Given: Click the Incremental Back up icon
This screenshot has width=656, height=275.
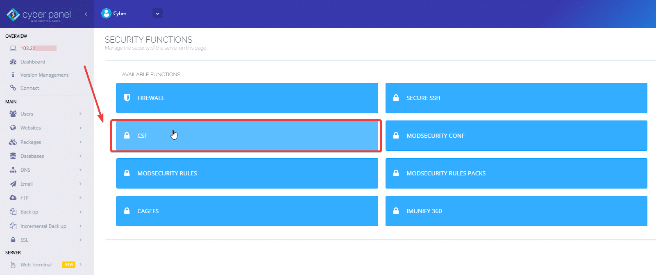Looking at the screenshot, I should (x=13, y=226).
